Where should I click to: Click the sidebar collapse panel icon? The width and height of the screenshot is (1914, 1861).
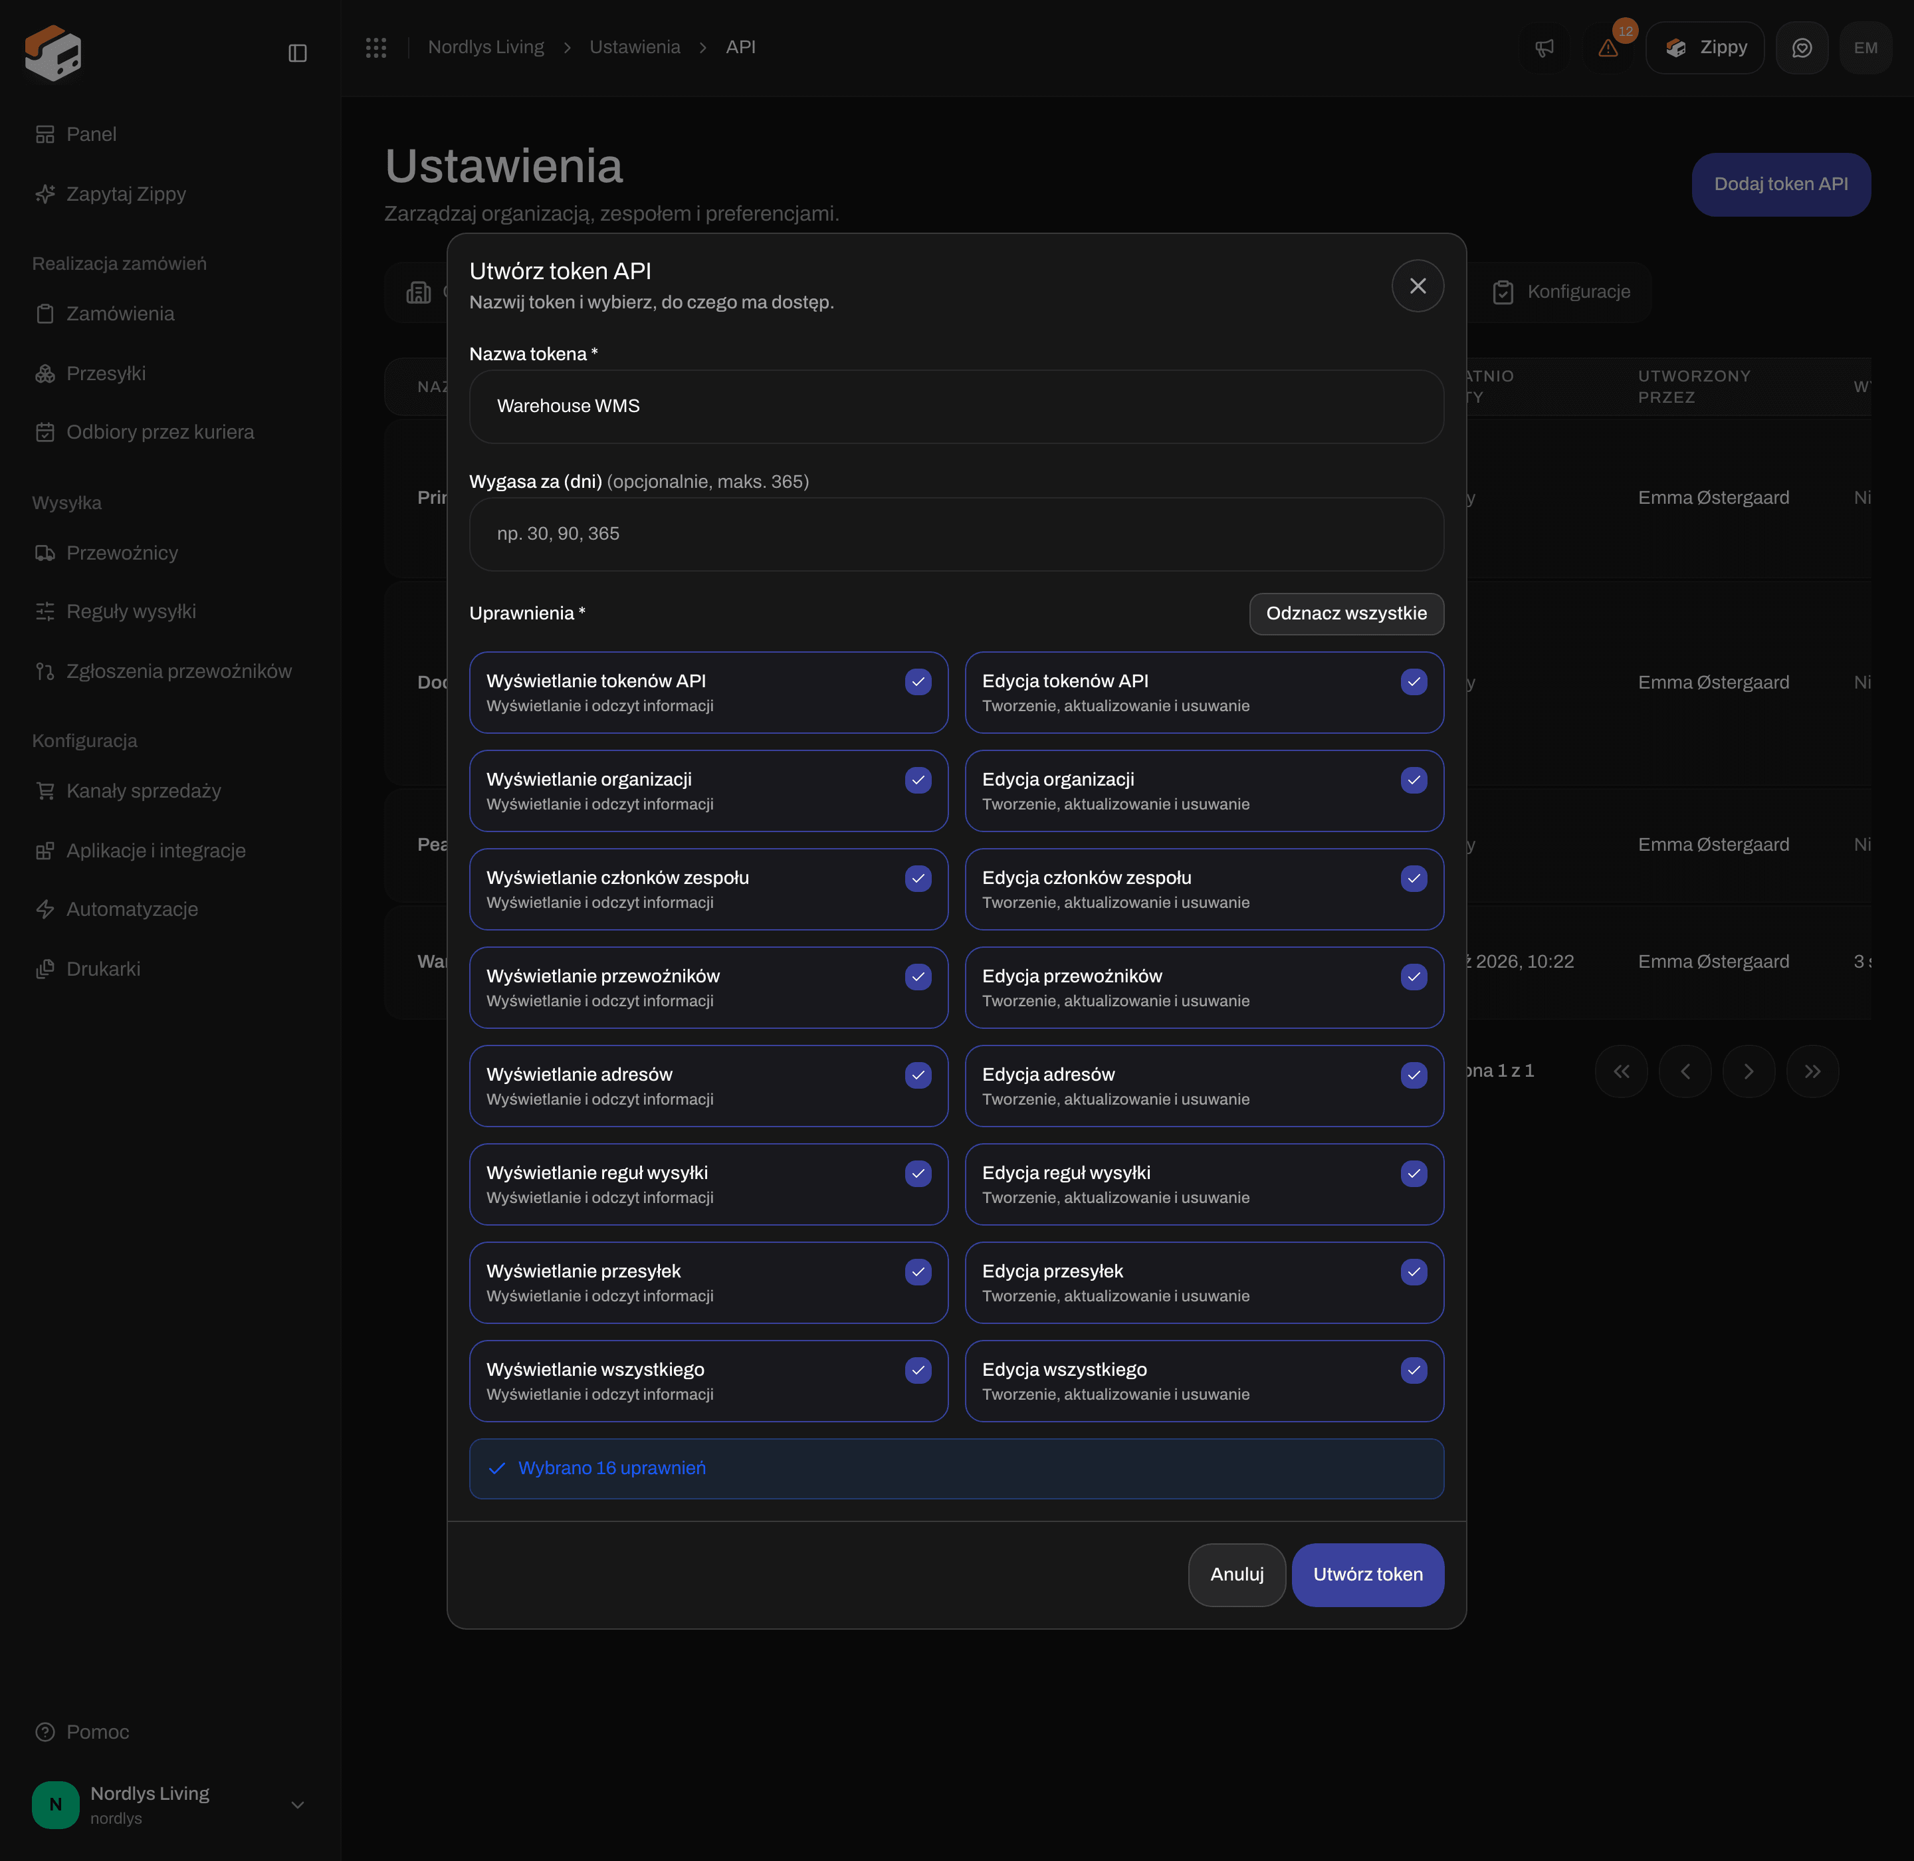pos(298,53)
